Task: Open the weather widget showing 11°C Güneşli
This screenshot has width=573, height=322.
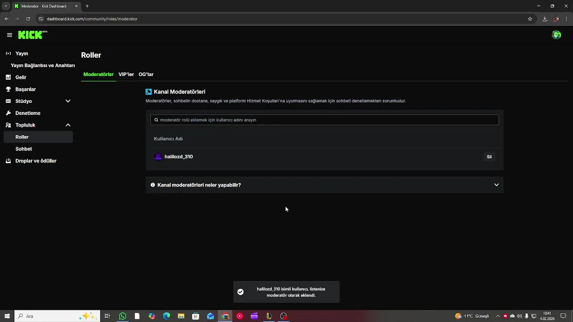Action: point(472,316)
